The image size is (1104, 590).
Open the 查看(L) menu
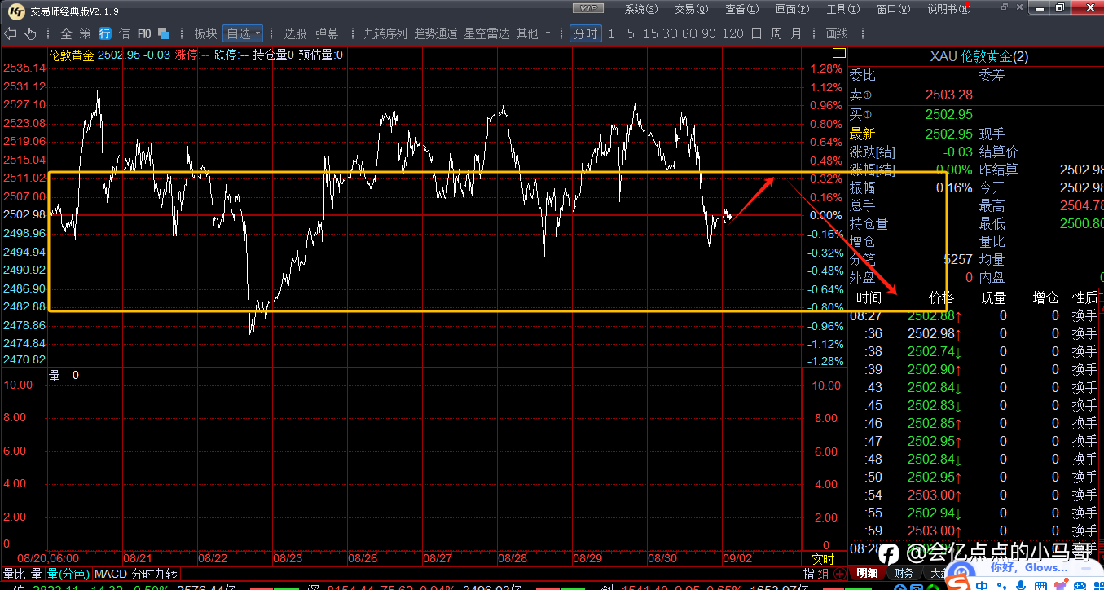click(x=741, y=9)
